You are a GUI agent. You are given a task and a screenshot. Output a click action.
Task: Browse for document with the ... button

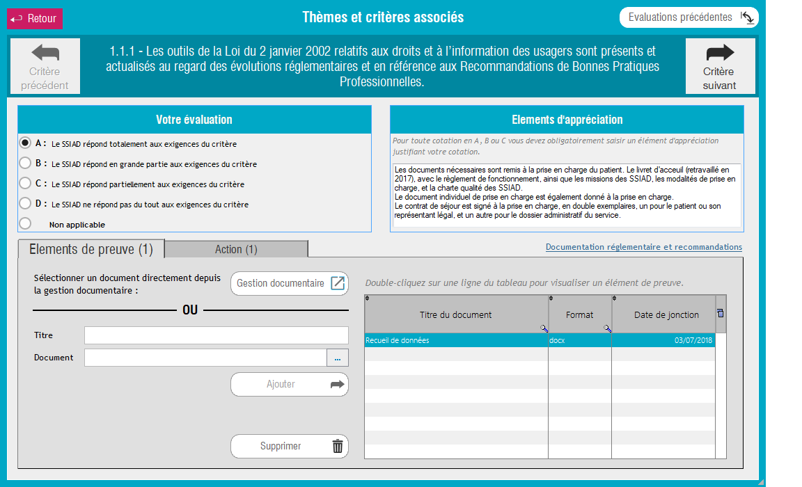pyautogui.click(x=338, y=358)
